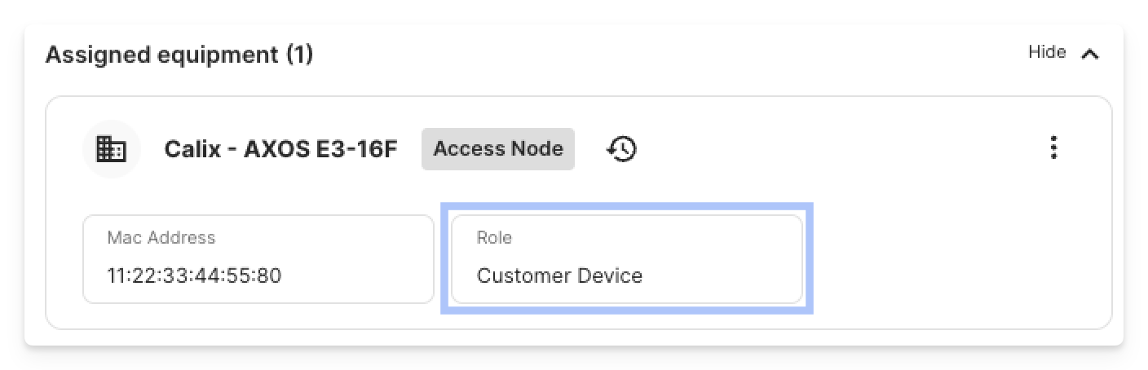This screenshot has height=370, width=1148.
Task: Collapse section using the chevron up arrow
Action: point(1090,55)
